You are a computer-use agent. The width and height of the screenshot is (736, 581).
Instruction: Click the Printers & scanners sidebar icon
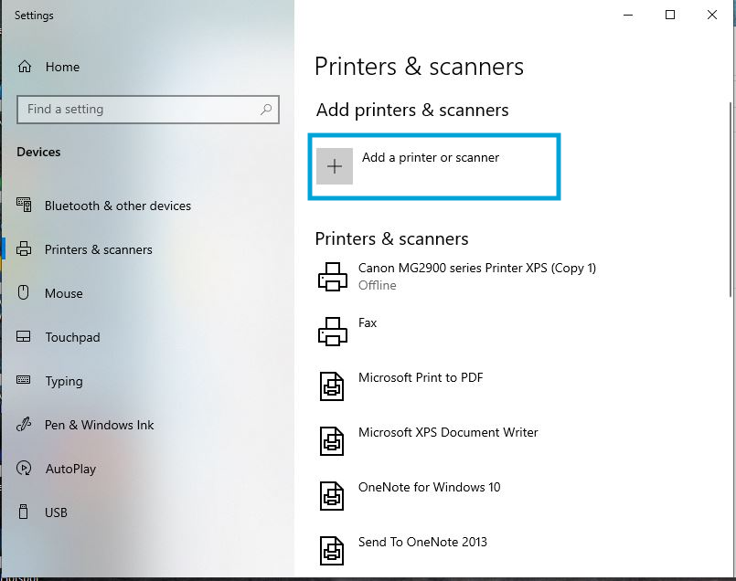pos(25,249)
